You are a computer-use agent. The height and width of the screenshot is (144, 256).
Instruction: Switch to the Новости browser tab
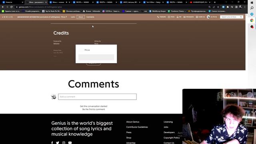pyautogui.click(x=12, y=2)
